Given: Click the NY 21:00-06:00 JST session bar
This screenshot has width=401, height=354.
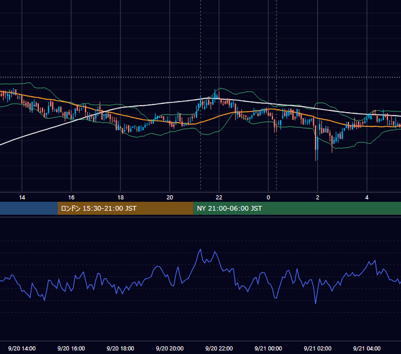Looking at the screenshot, I should point(297,208).
